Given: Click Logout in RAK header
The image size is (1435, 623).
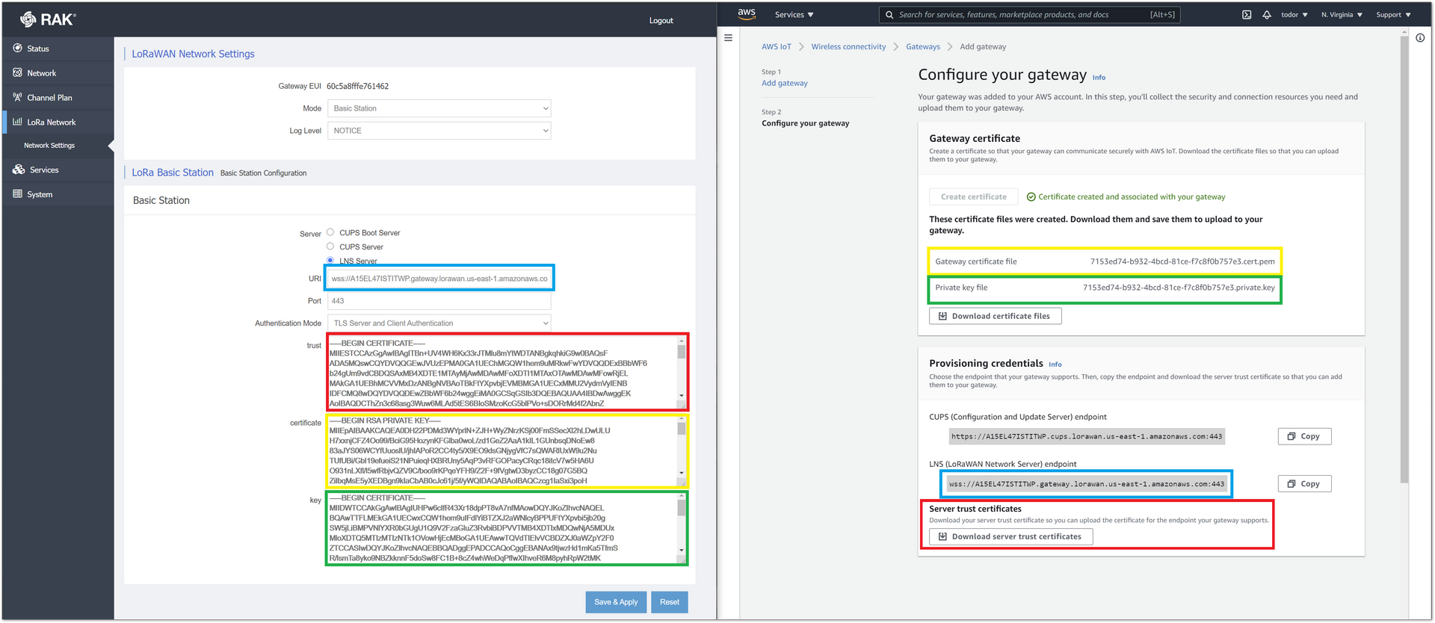Looking at the screenshot, I should 661,20.
